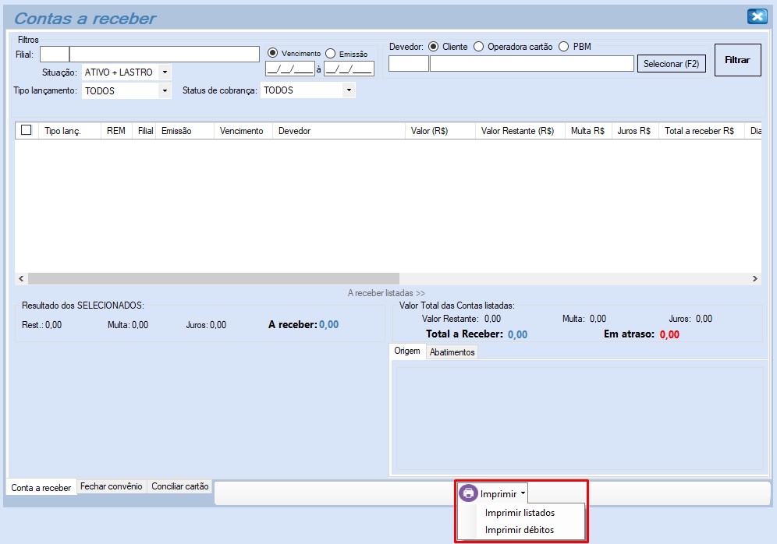
Task: Select the PBM radio option
Action: coord(564,47)
